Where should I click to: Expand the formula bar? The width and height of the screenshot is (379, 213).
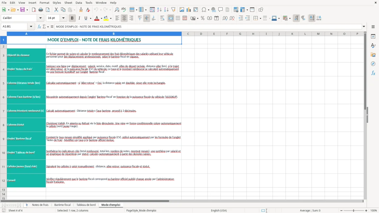click(x=364, y=27)
